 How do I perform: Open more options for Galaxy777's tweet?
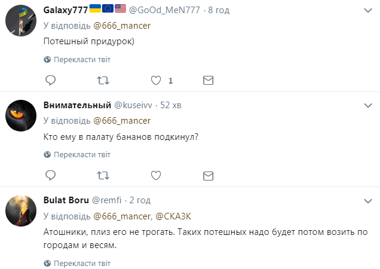pos(368,9)
